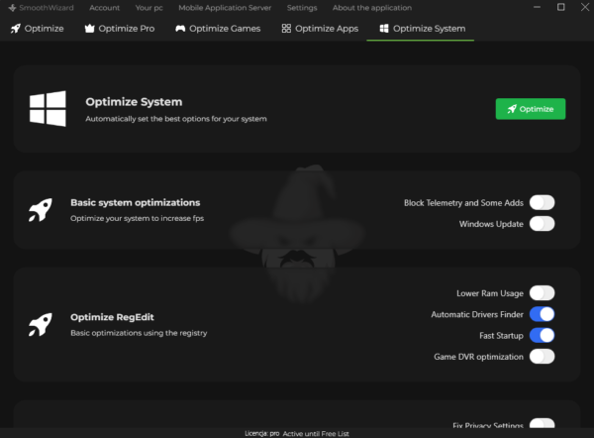The height and width of the screenshot is (438, 594).
Task: Disable Automatic Drivers Finder
Action: point(542,314)
